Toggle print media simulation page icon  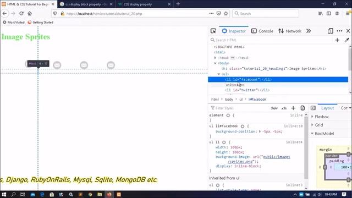[x=302, y=108]
